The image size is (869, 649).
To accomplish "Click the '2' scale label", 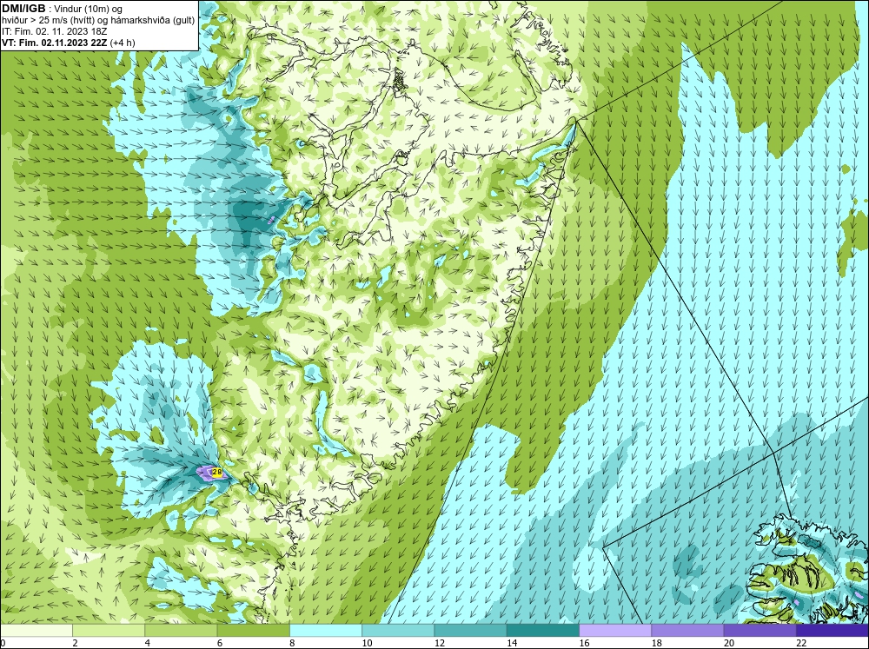I will coord(75,643).
